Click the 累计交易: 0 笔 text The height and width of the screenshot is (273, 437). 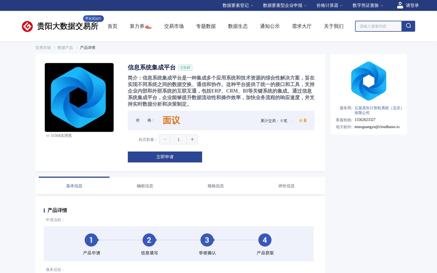tap(274, 121)
